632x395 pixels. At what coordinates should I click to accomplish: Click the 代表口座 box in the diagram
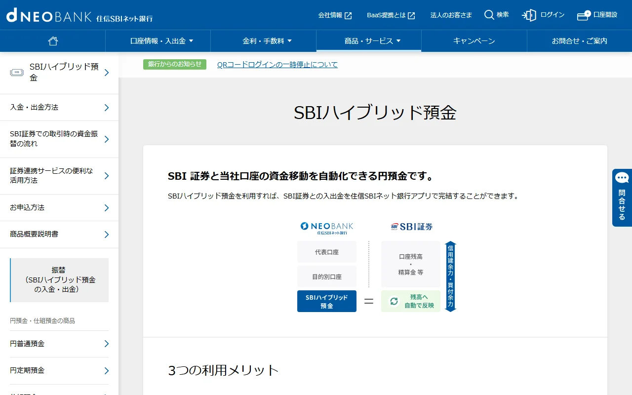click(x=327, y=252)
